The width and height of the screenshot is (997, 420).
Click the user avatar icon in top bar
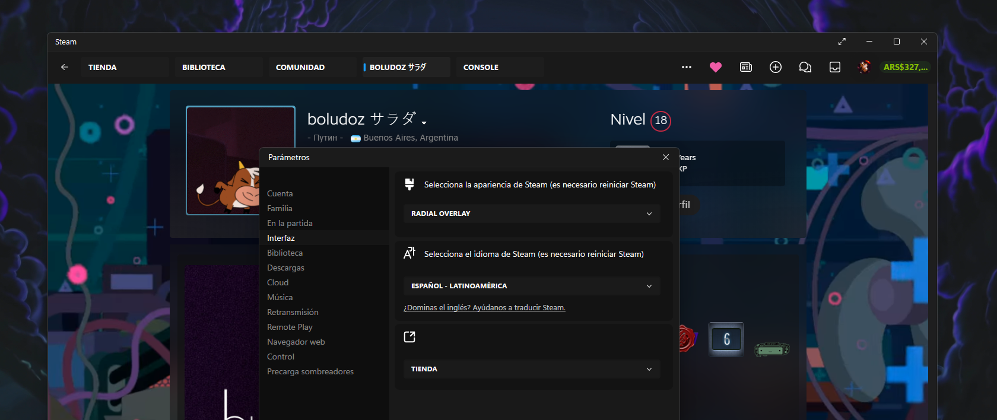click(864, 67)
